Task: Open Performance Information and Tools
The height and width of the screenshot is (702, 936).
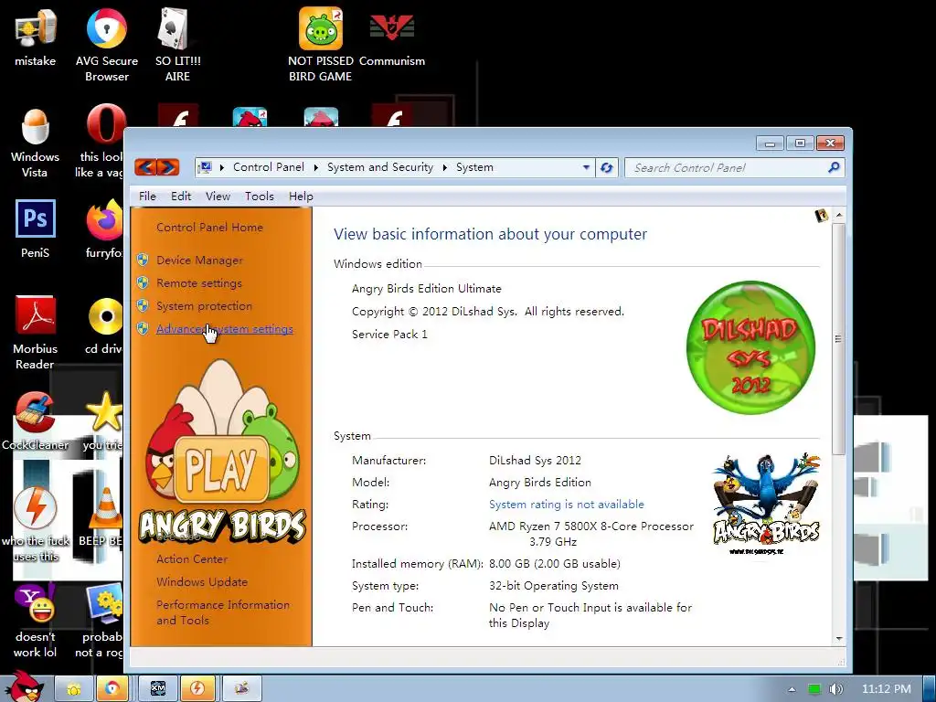Action: [x=223, y=612]
